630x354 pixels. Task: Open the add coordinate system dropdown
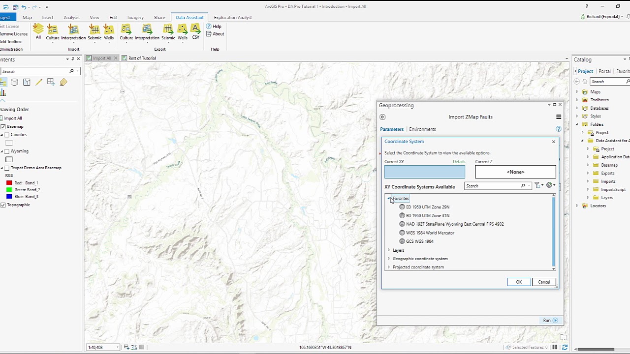551,185
